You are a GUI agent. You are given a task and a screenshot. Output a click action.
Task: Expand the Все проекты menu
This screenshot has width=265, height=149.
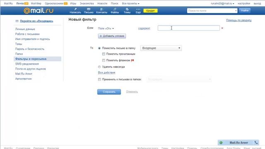[x=130, y=3]
